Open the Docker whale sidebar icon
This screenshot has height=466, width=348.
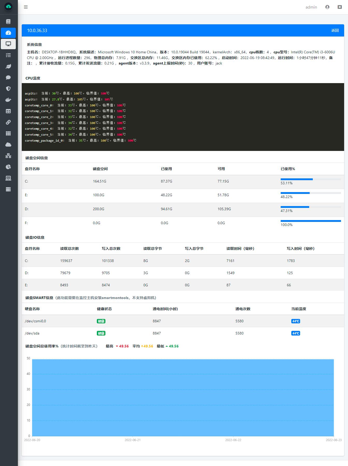(x=8, y=100)
